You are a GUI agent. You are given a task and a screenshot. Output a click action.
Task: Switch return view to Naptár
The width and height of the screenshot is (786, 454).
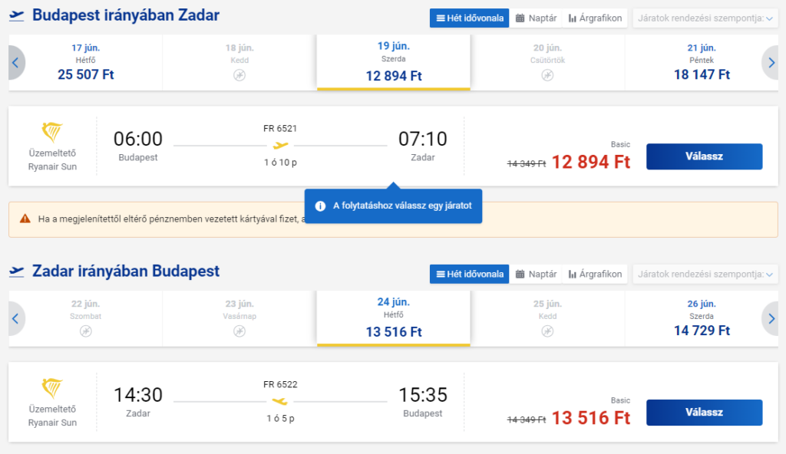click(x=536, y=274)
